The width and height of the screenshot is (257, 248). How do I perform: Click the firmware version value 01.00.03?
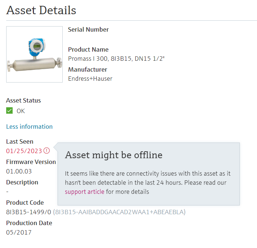click(x=19, y=171)
